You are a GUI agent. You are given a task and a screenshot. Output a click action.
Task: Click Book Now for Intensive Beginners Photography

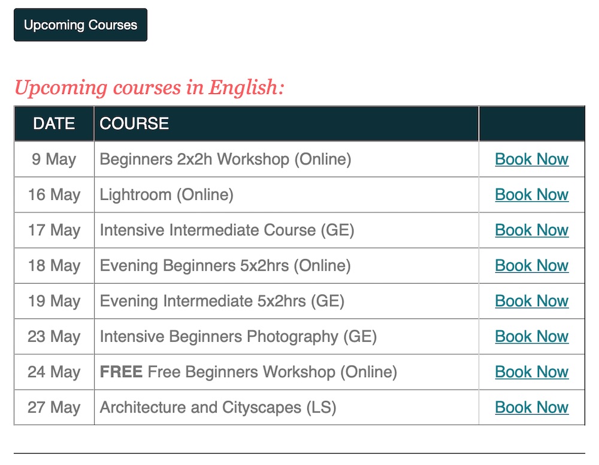click(x=531, y=336)
